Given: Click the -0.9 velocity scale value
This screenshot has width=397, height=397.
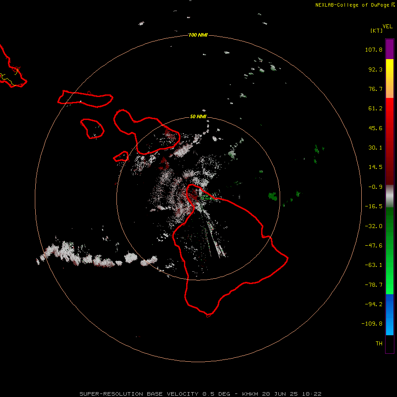Looking at the screenshot, I should tap(375, 187).
